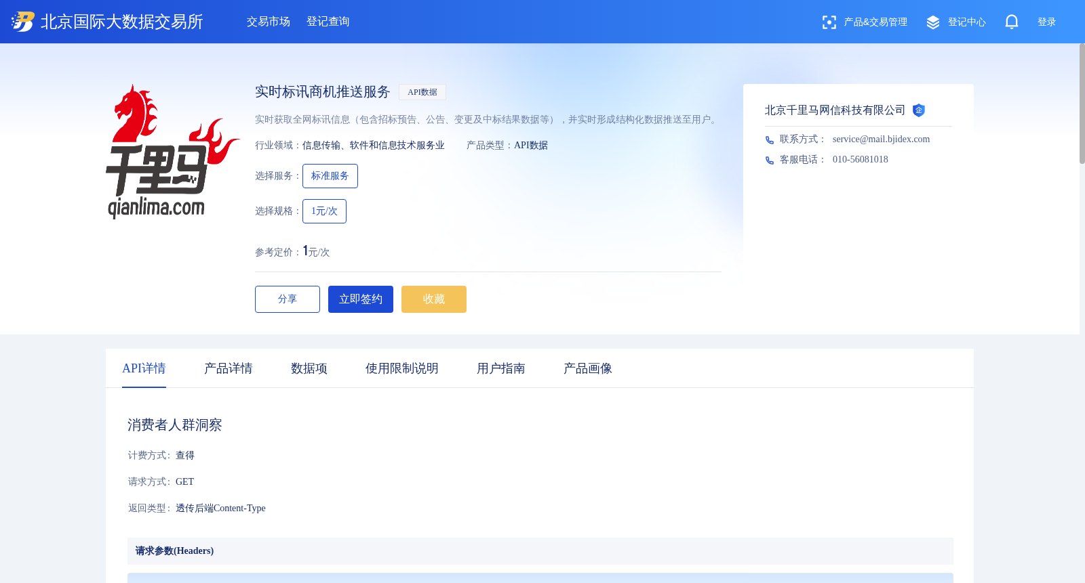Click the GET request method value

point(184,482)
